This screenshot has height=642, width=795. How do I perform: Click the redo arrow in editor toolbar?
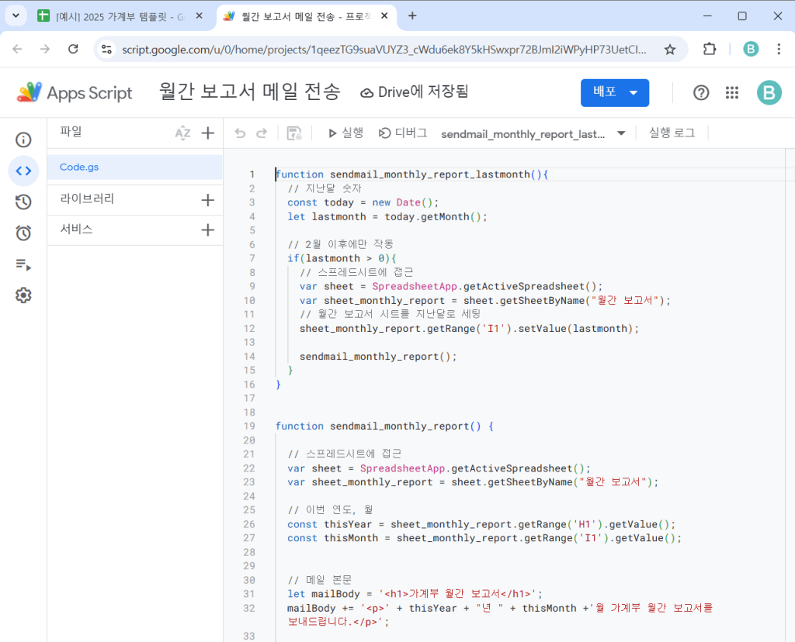(262, 133)
